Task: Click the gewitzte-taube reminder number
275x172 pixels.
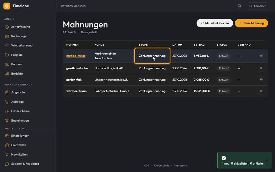Action: [77, 68]
